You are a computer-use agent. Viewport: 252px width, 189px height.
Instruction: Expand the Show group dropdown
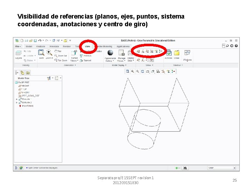(149, 65)
